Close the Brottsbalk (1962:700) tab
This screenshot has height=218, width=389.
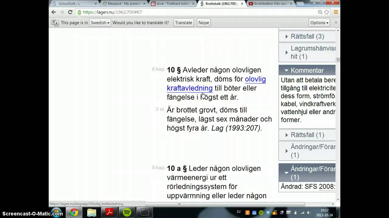[242, 4]
